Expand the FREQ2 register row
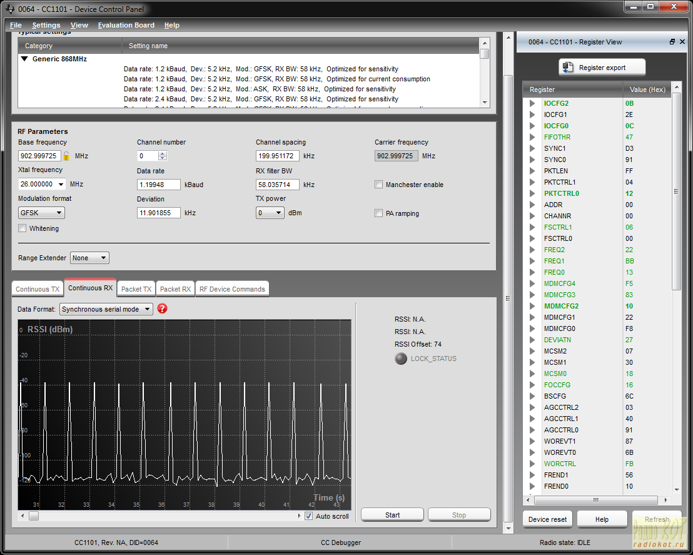Screen dimensions: 693x555 point(532,250)
